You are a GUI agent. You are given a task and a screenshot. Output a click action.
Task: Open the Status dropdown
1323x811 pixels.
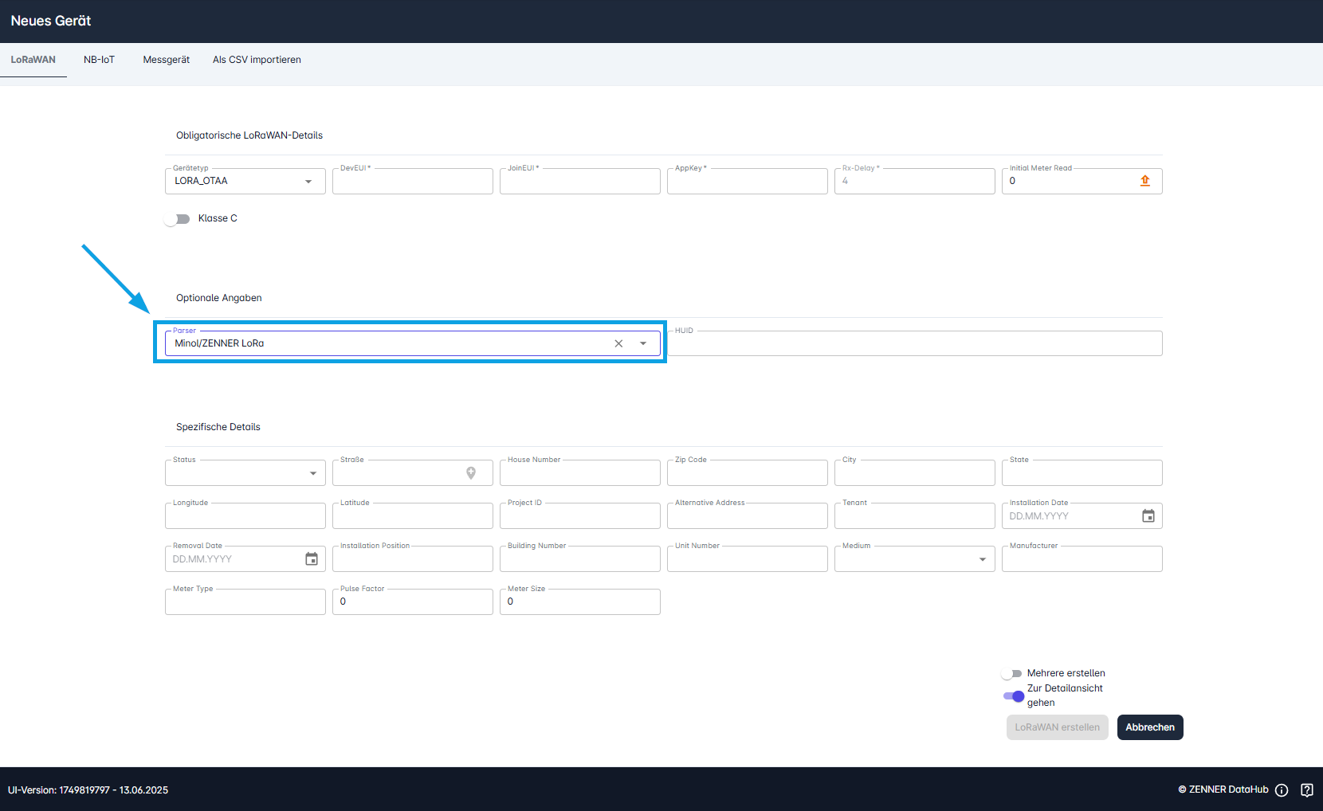point(312,472)
